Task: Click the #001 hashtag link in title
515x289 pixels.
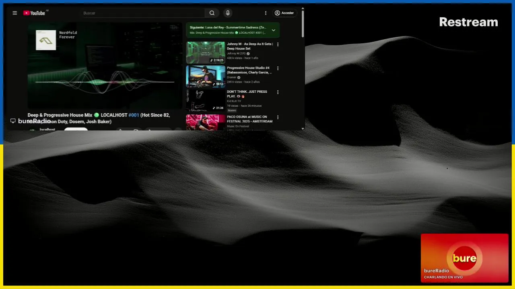Action: (134, 115)
